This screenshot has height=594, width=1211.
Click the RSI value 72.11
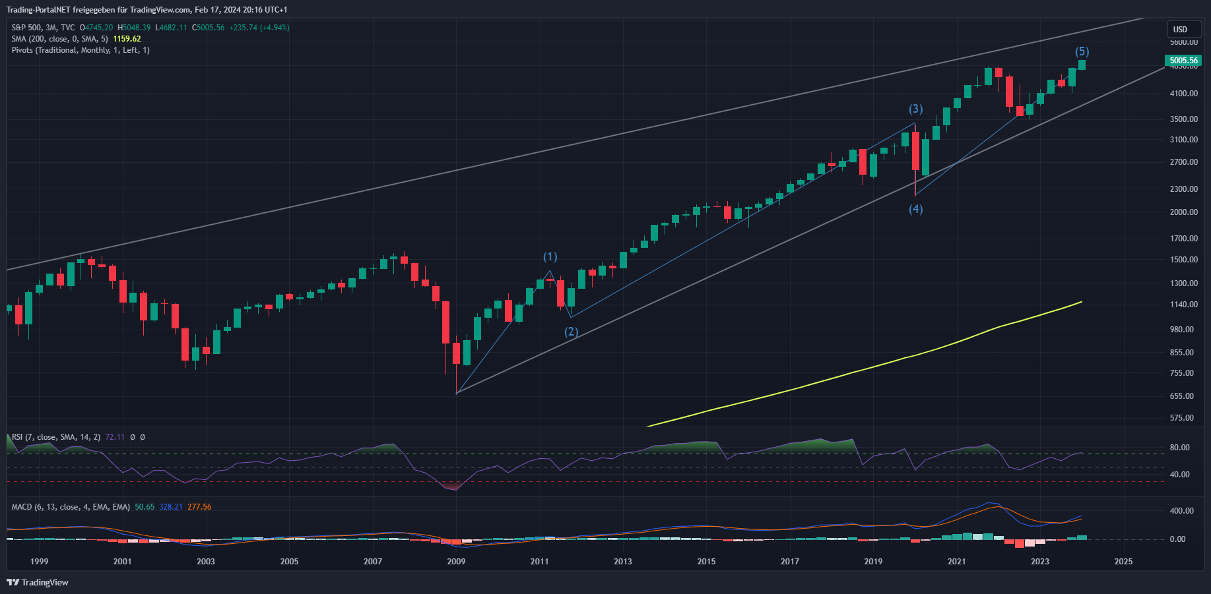(115, 437)
